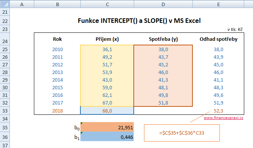
Task: Select estimate cell 48,3
Action: pos(218,87)
